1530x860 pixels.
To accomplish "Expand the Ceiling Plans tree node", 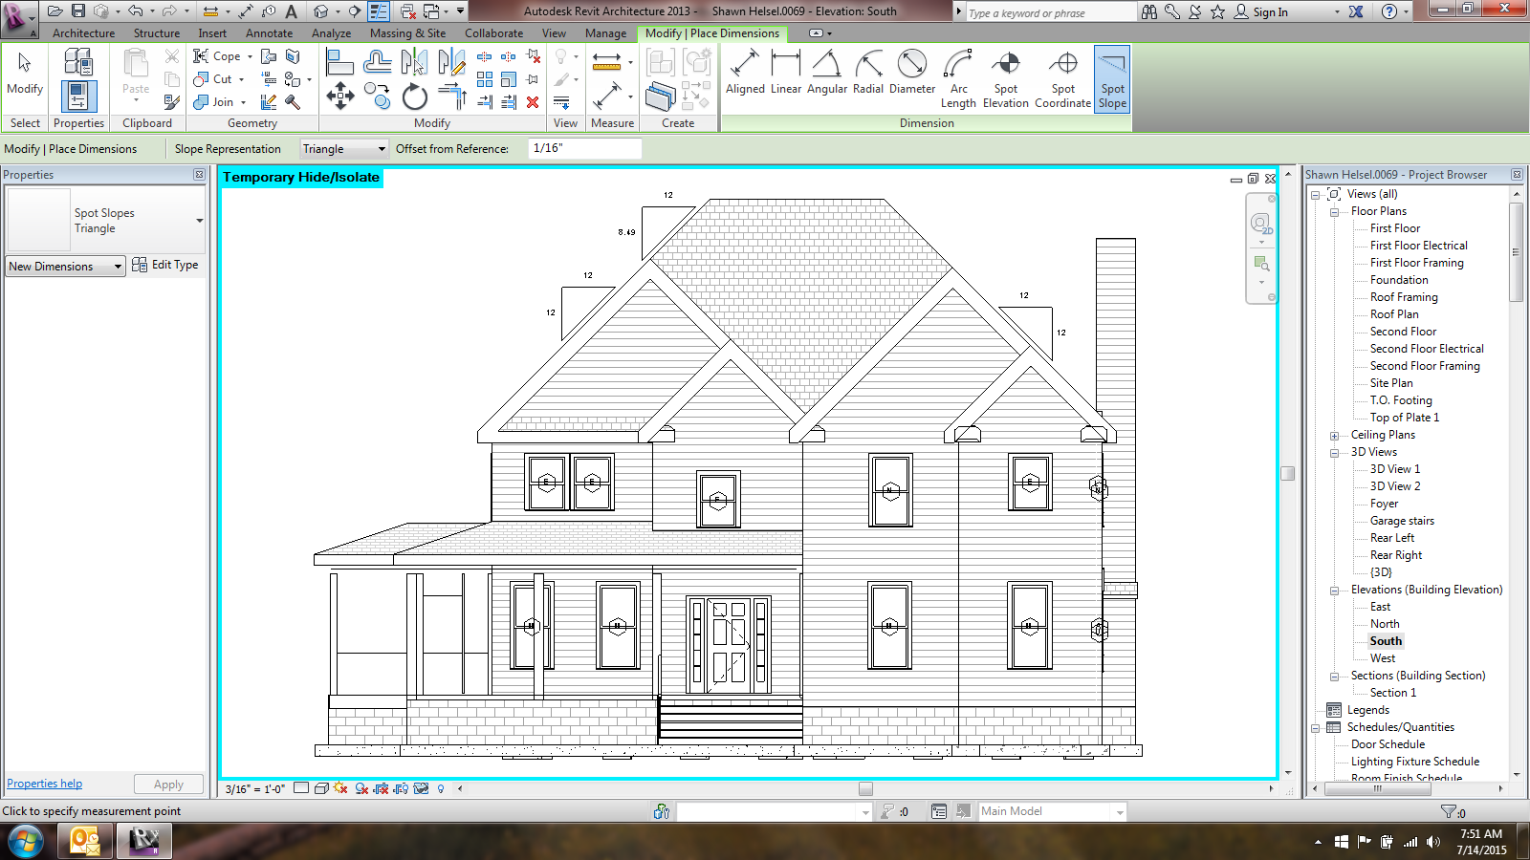I will click(x=1335, y=436).
